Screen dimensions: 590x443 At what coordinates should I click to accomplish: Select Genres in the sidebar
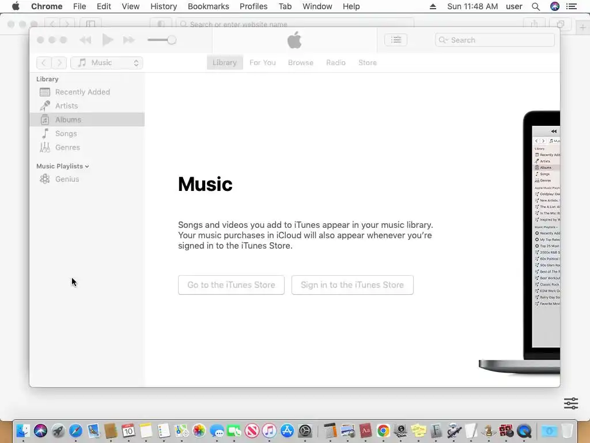87,147
